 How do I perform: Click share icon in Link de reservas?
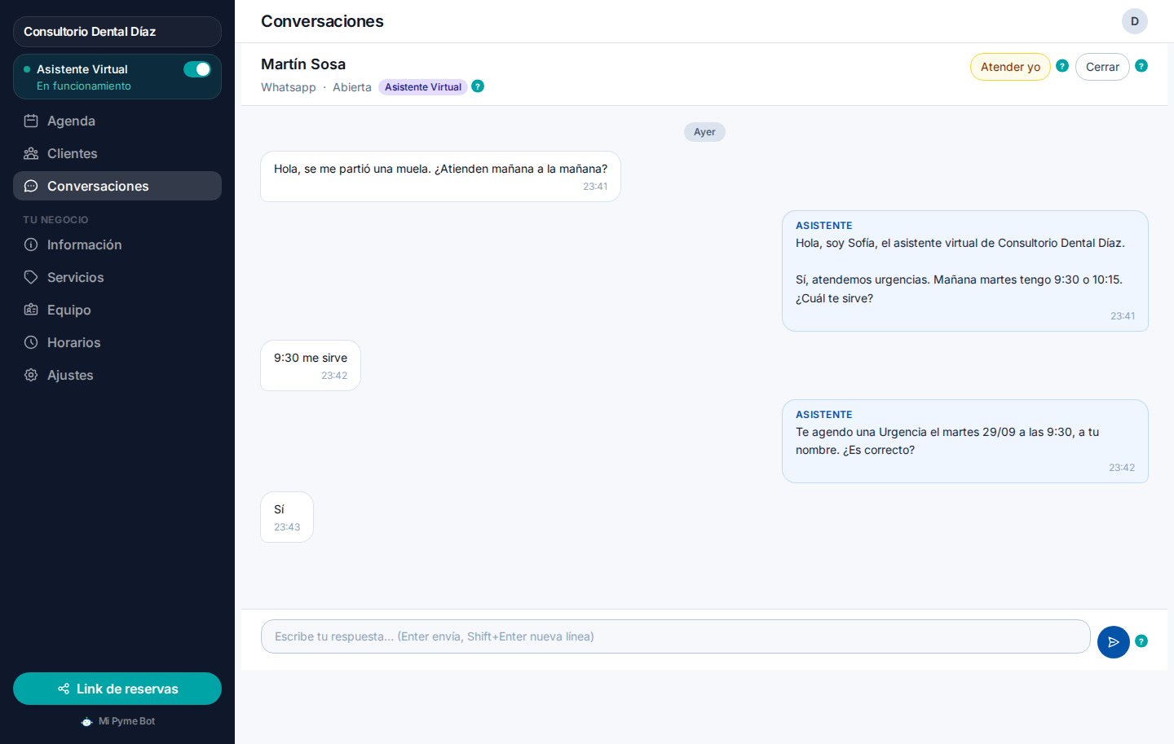64,689
